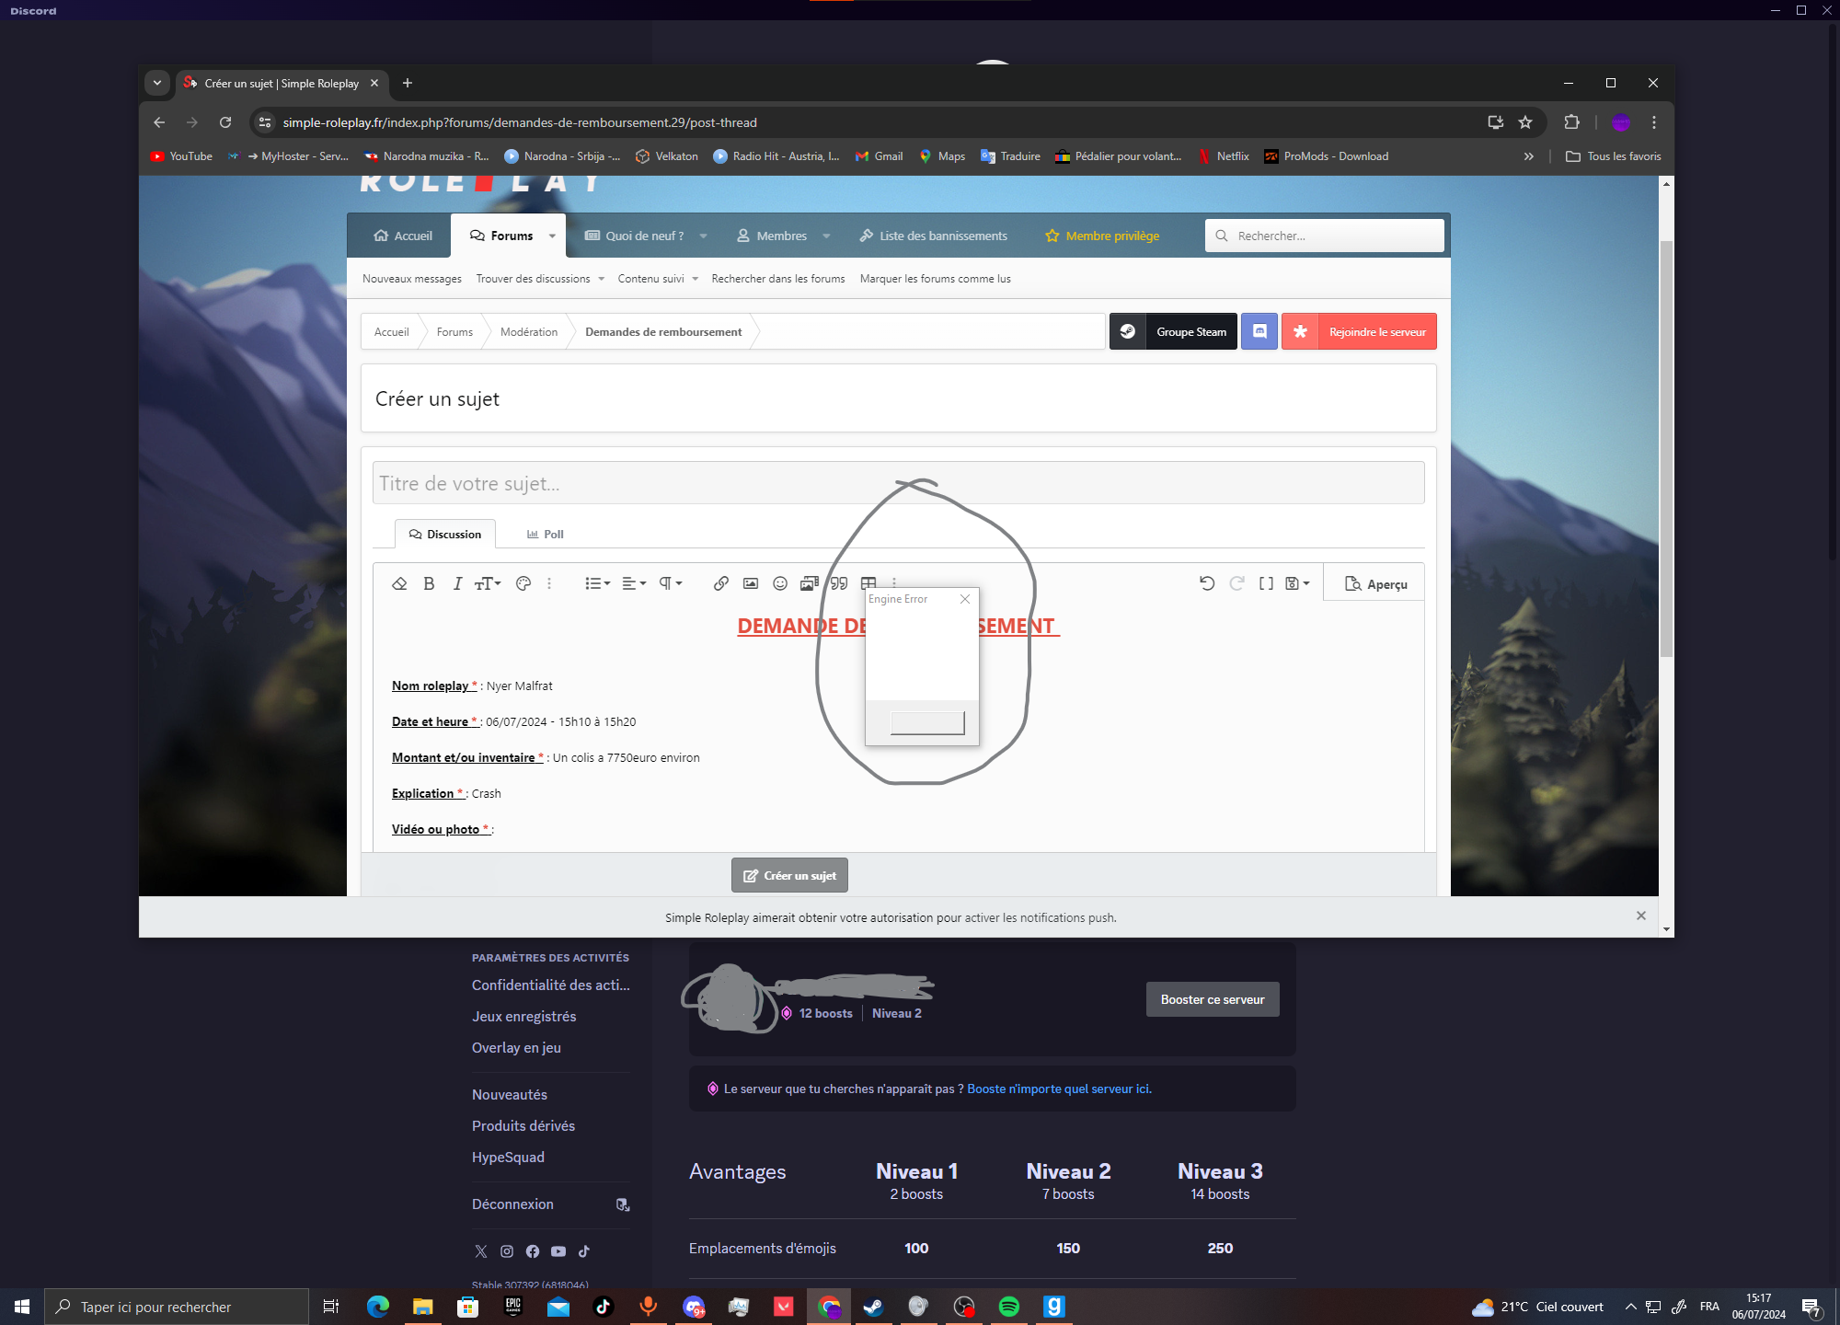Expand the text alignment dropdown
Image resolution: width=1840 pixels, height=1325 pixels.
tap(634, 583)
